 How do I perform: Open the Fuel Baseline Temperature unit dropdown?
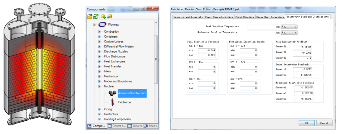pos(295,27)
